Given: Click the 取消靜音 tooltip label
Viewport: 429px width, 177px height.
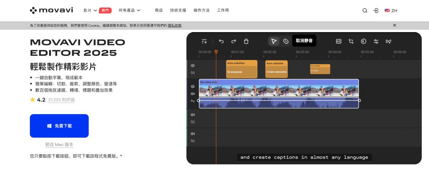Looking at the screenshot, I should click(304, 41).
